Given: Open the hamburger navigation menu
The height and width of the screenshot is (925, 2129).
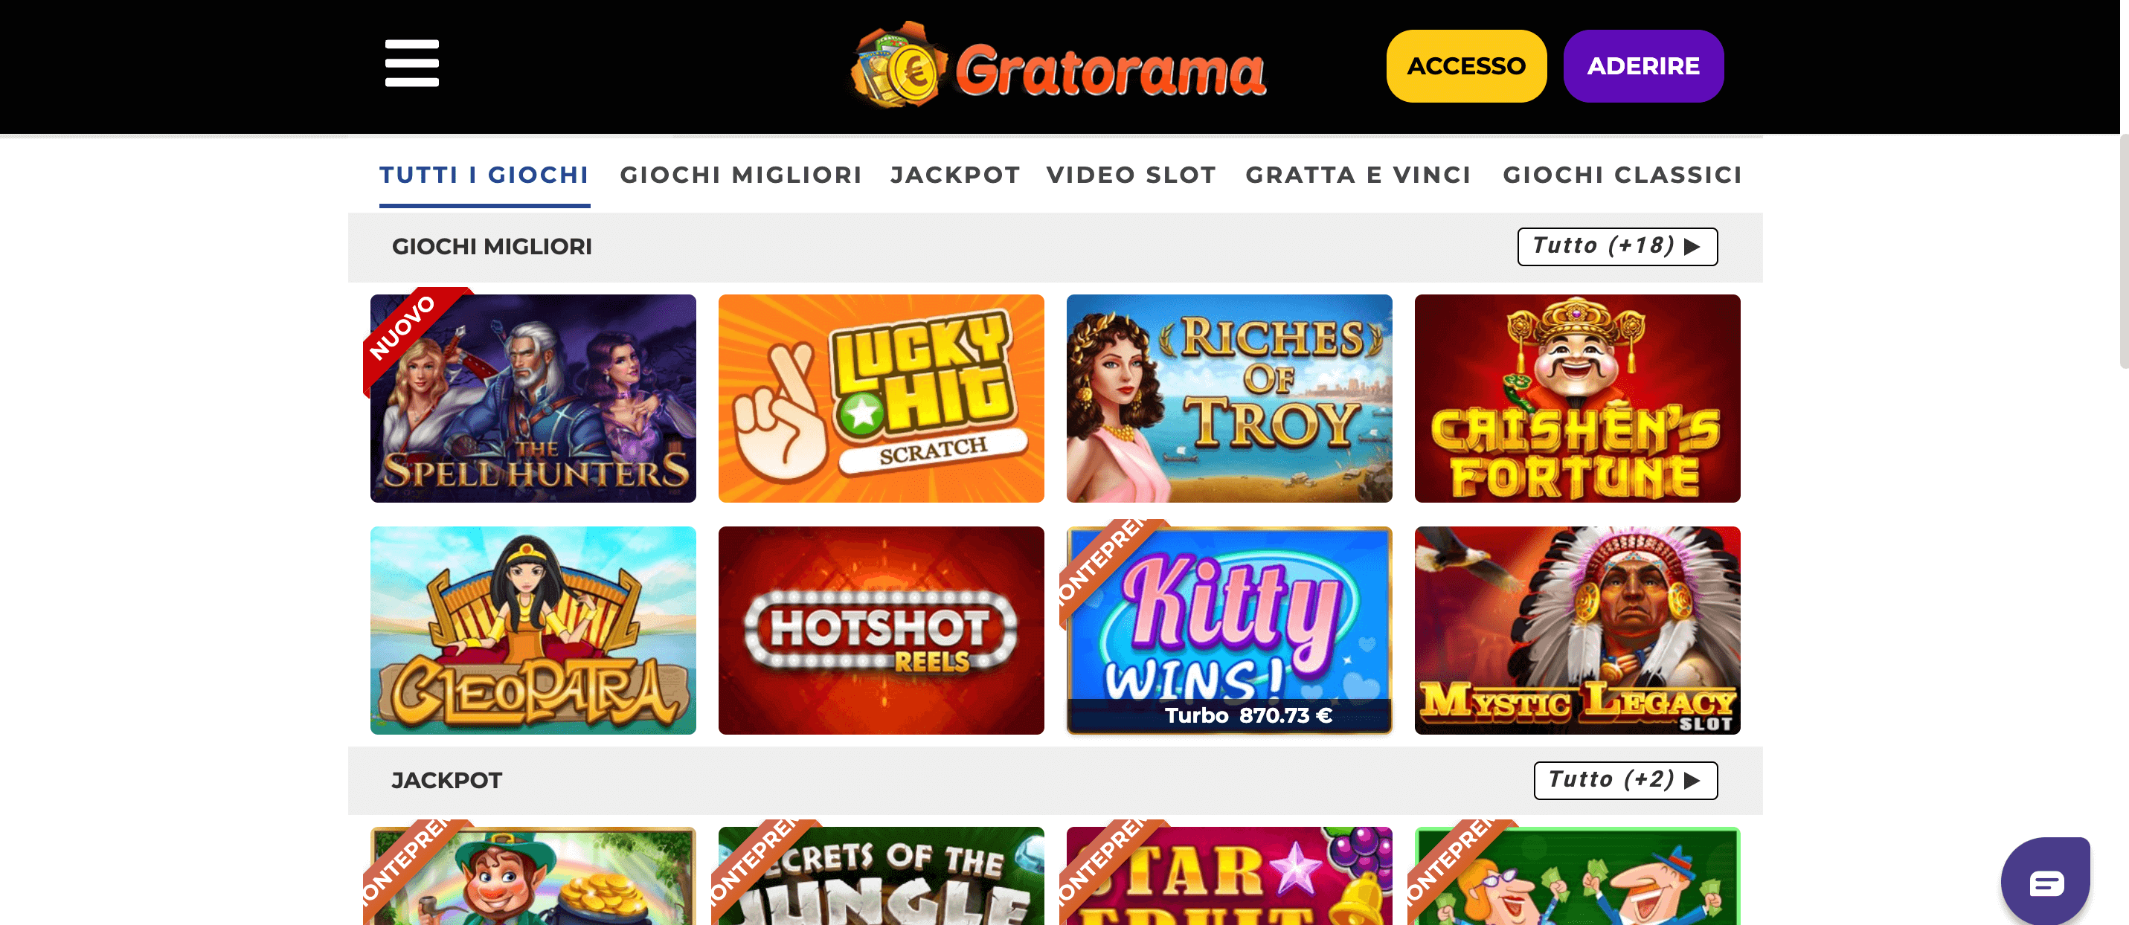Looking at the screenshot, I should [411, 64].
